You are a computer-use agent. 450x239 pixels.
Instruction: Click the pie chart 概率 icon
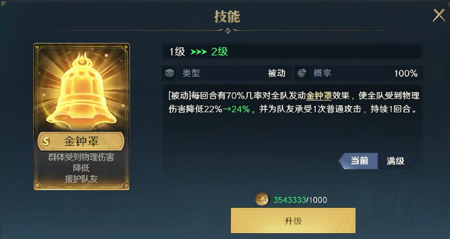(x=301, y=73)
